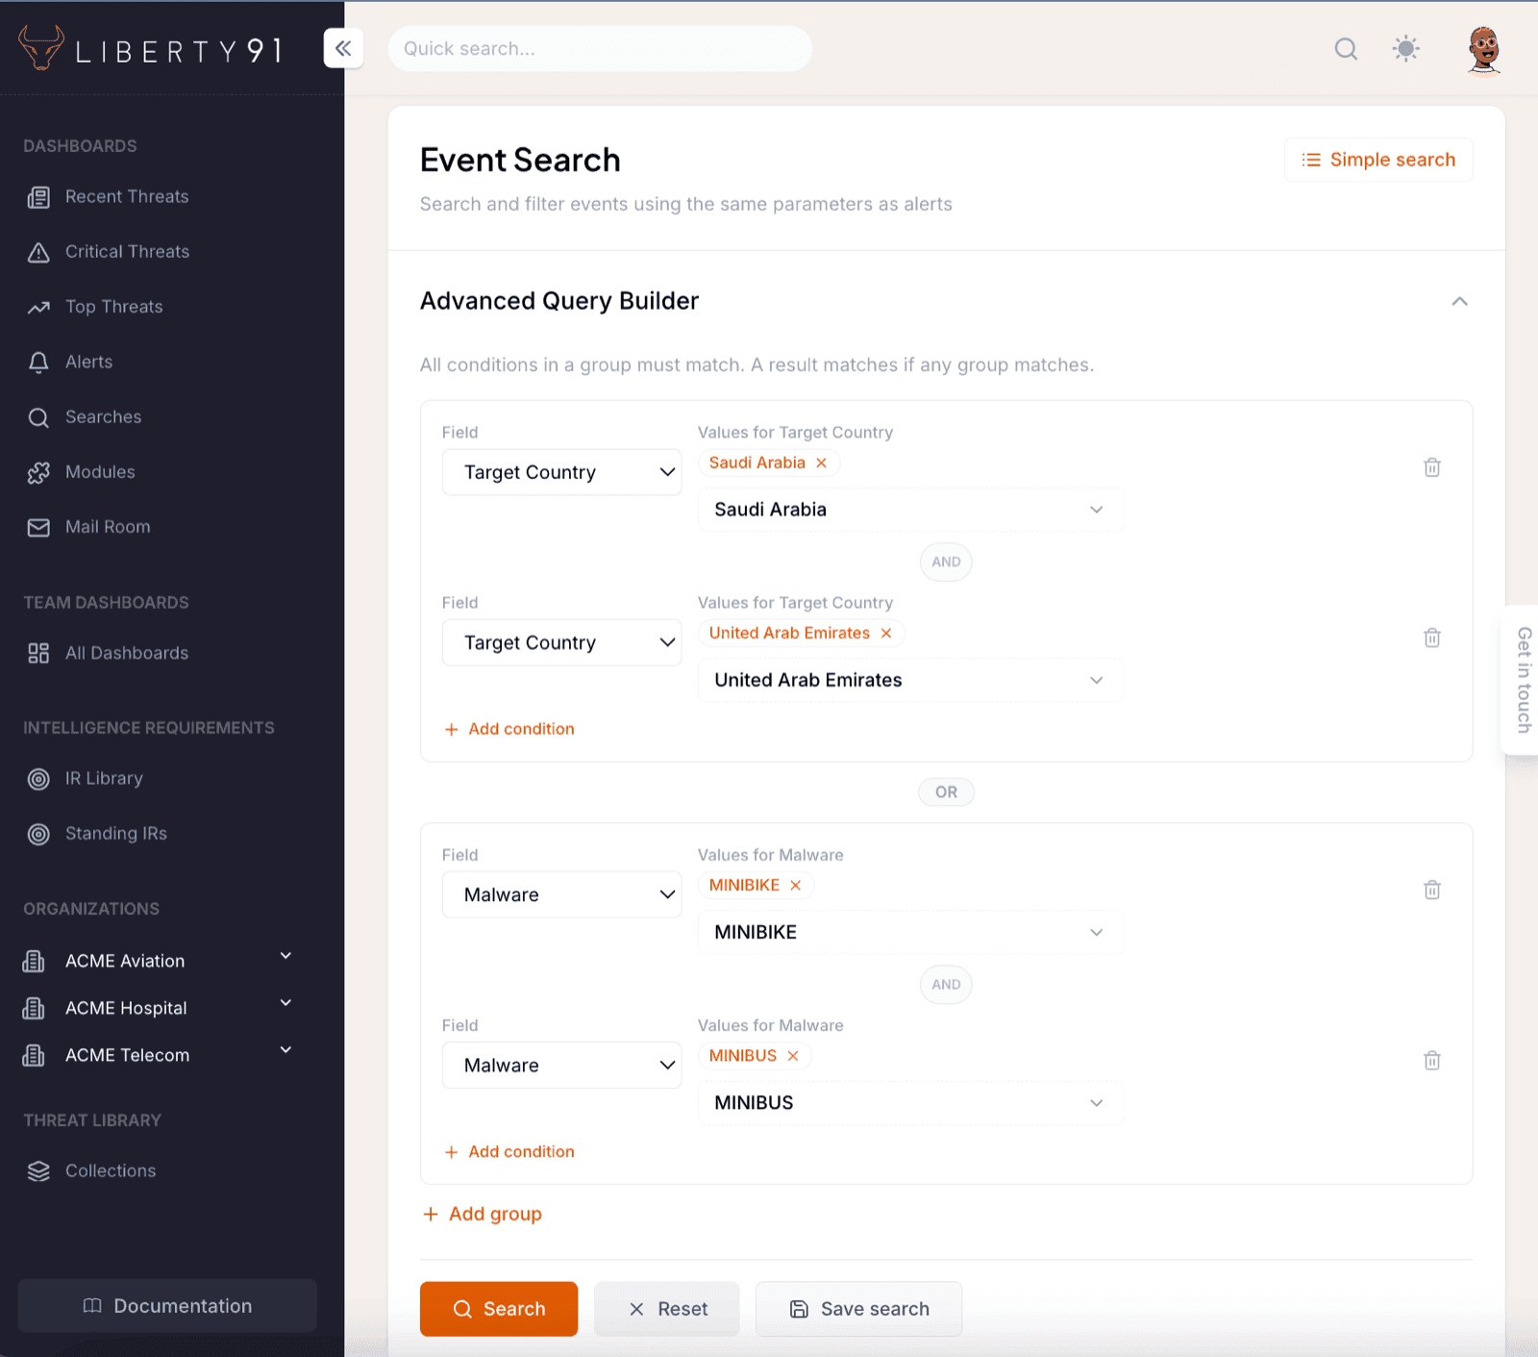
Task: Toggle the OR operator between groups
Action: (946, 792)
